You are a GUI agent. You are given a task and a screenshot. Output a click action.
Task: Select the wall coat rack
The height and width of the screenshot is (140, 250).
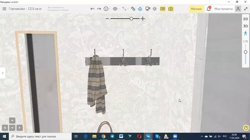coord(131,61)
